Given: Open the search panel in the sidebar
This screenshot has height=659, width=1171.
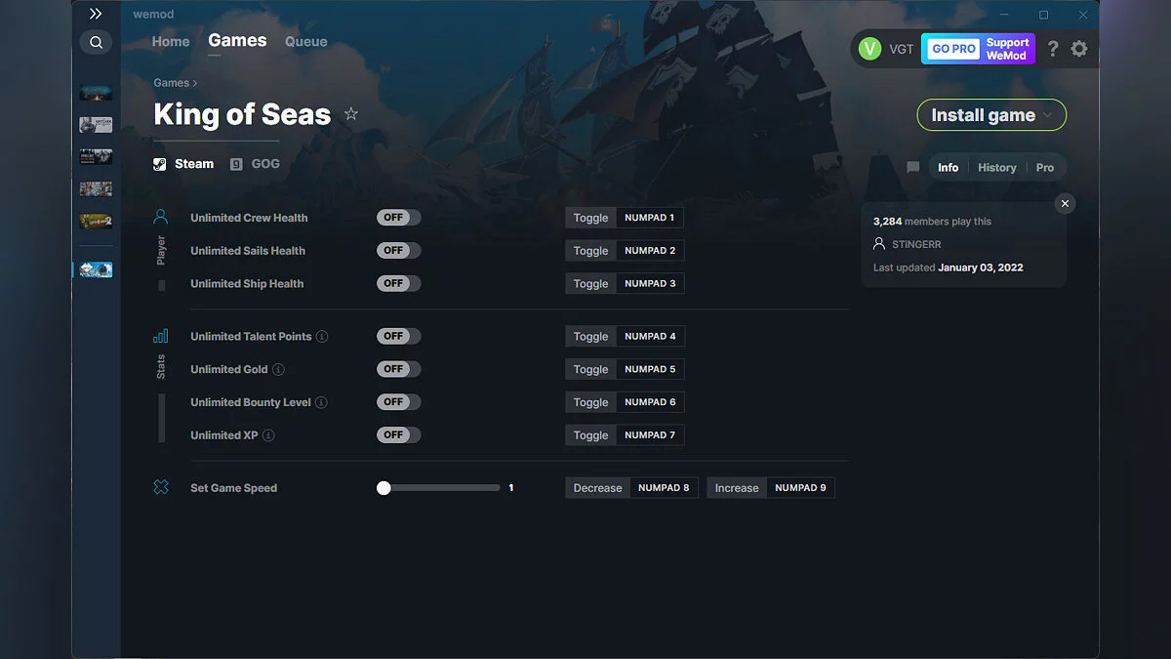Looking at the screenshot, I should [96, 42].
